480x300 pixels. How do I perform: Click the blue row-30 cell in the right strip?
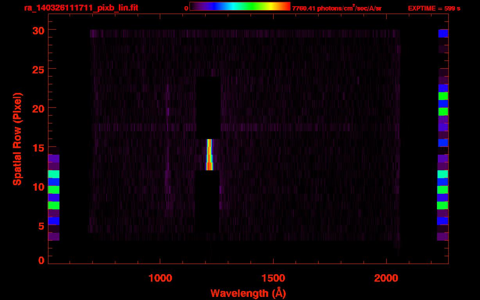pos(443,34)
